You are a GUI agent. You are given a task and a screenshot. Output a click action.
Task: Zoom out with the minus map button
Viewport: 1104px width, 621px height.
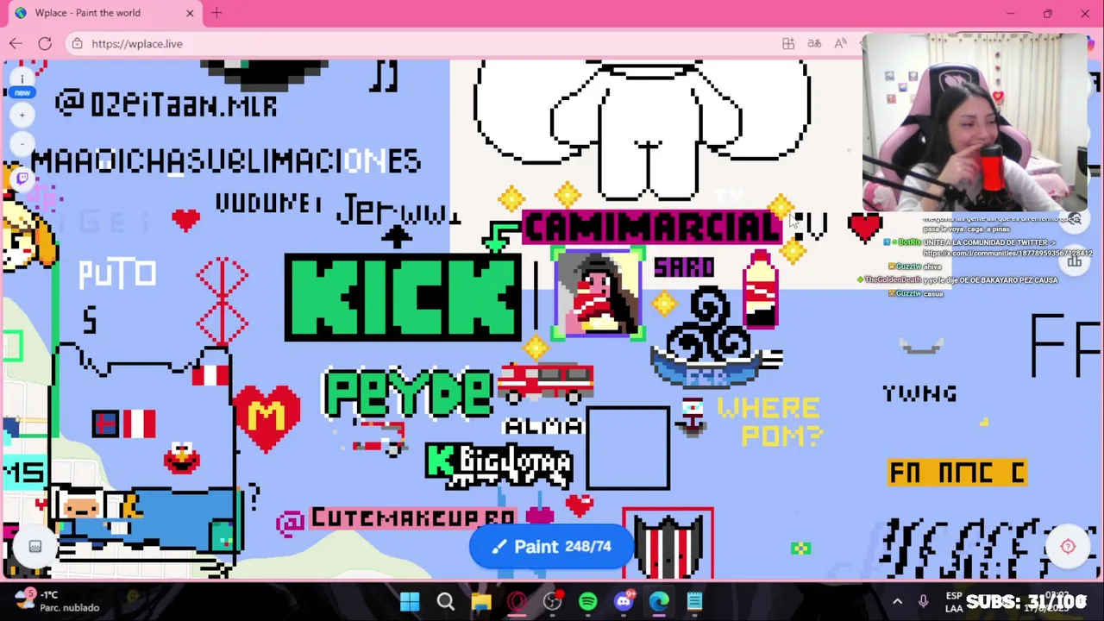click(22, 144)
